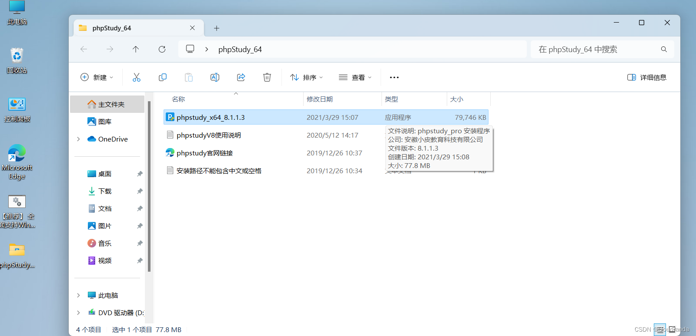Open Control Panel desktop icon
This screenshot has width=696, height=336.
tap(17, 109)
